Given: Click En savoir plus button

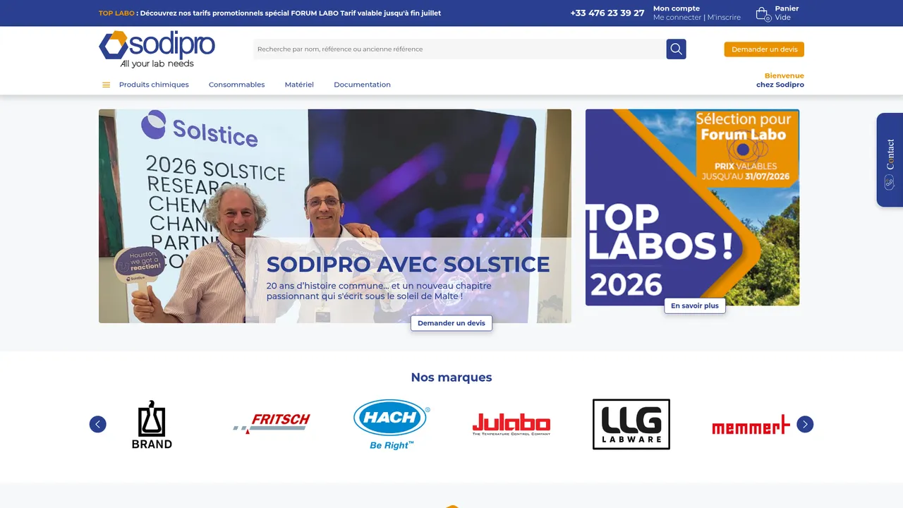Looking at the screenshot, I should [695, 306].
